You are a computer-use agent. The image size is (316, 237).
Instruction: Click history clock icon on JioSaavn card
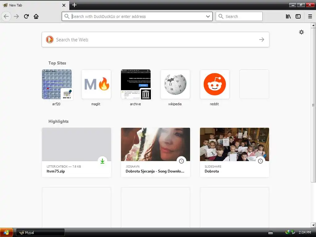181,161
